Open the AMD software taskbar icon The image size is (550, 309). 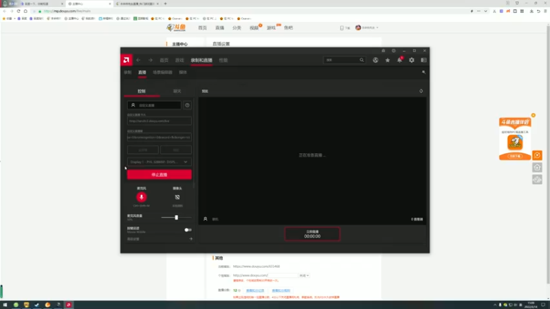[x=69, y=305]
